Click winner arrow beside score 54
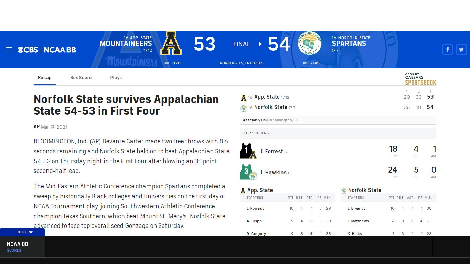The image size is (470, 264). pos(260,44)
